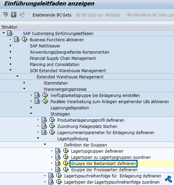Screen dimensions: 174x185
Task: Select SAP NetWeaver tree entry
Action: pyautogui.click(x=45, y=46)
